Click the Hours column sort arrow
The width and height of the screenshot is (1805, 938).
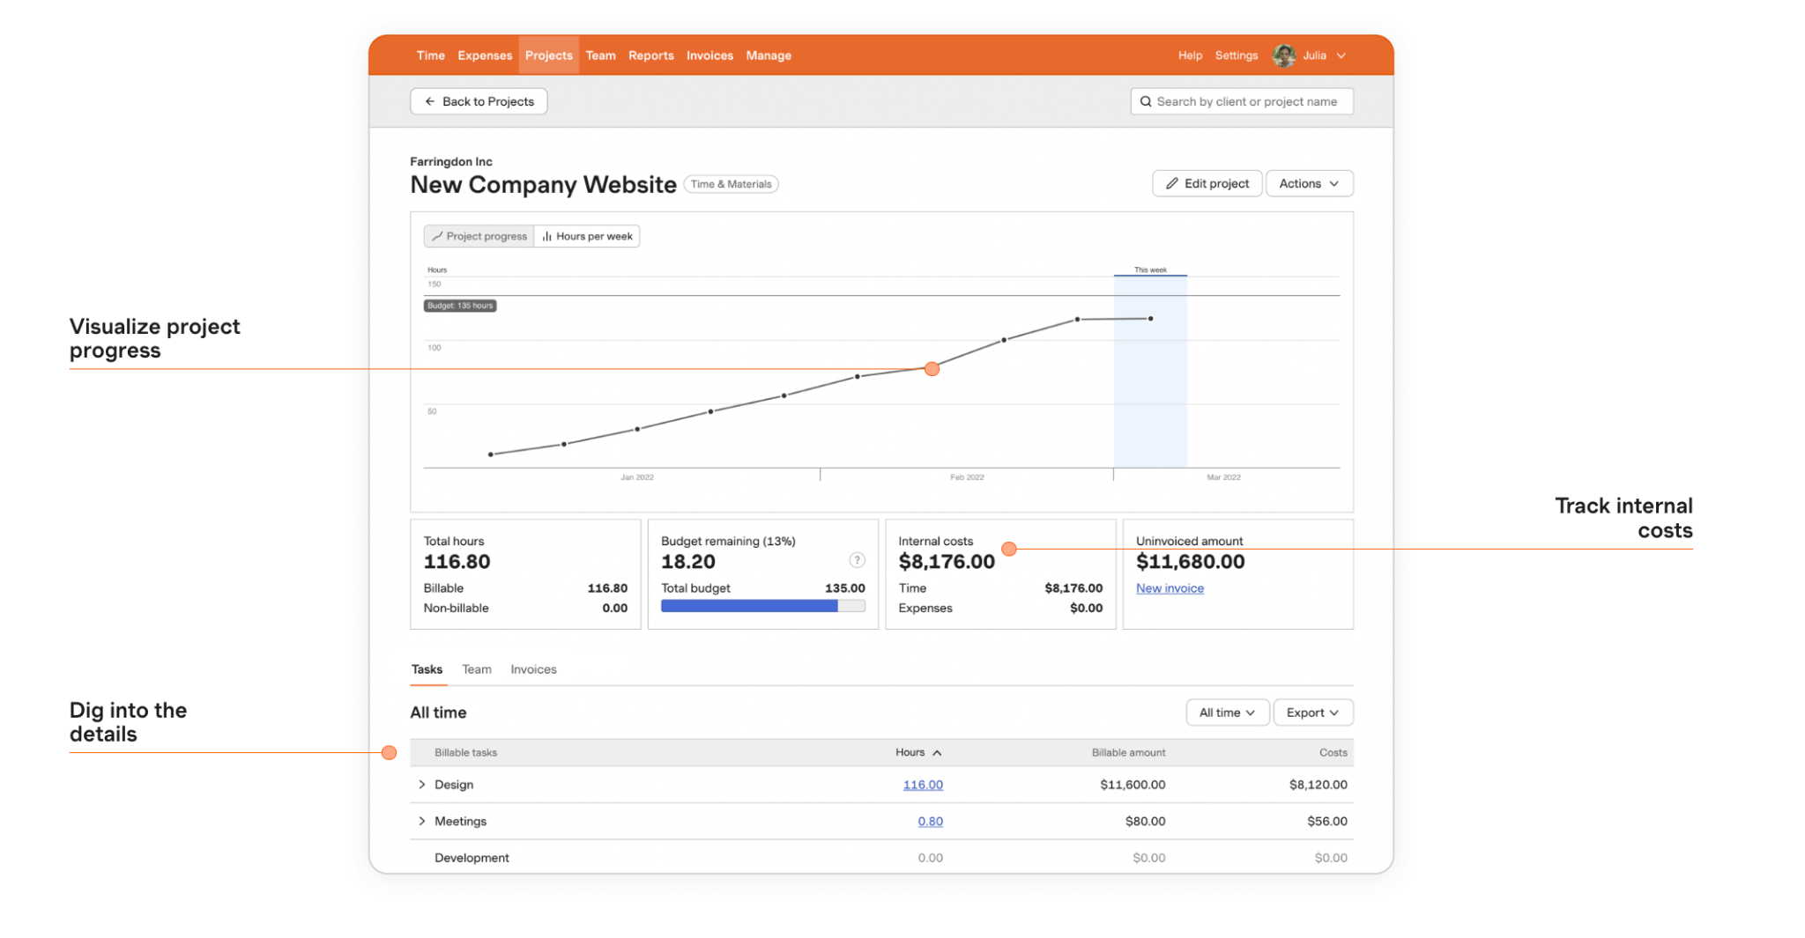[x=937, y=753]
